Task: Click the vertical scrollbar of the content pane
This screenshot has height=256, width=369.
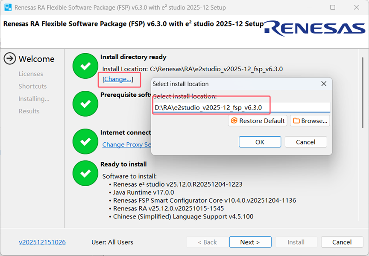Action: pyautogui.click(x=363, y=92)
